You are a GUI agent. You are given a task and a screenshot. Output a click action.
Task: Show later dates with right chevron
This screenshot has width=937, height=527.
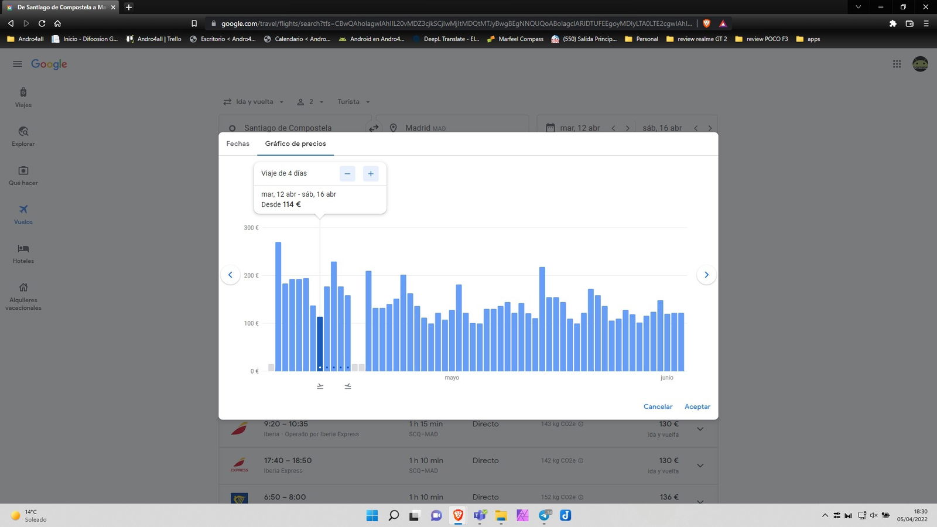(706, 275)
